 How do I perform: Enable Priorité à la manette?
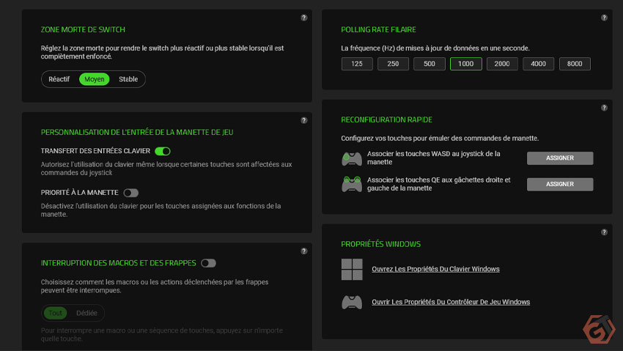(x=130, y=193)
